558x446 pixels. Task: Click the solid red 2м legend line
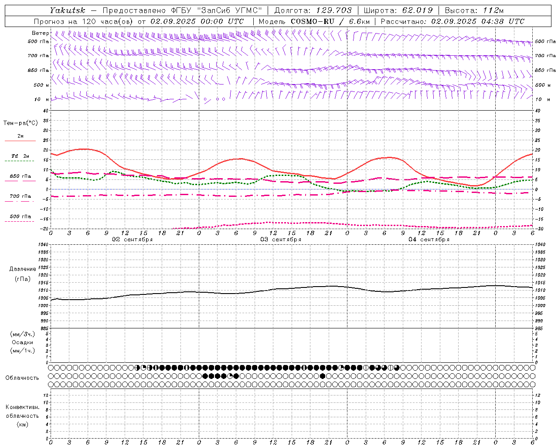(20, 141)
